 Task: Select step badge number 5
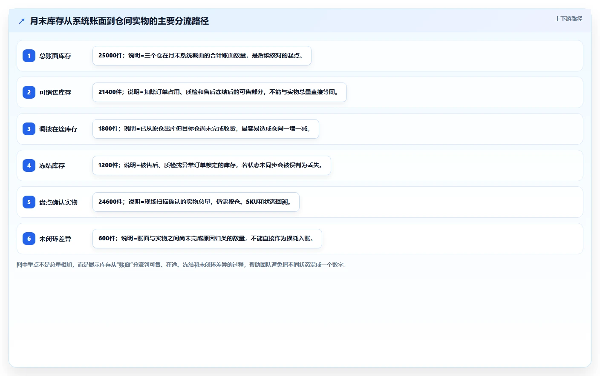(29, 202)
